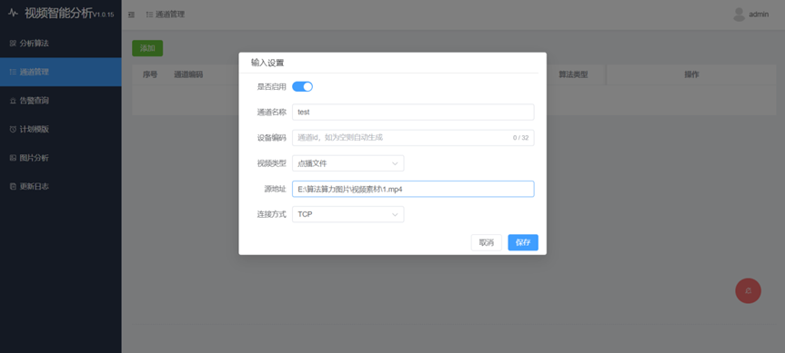Image resolution: width=785 pixels, height=353 pixels.
Task: Open 计划模版 in the sidebar
Action: (61, 130)
